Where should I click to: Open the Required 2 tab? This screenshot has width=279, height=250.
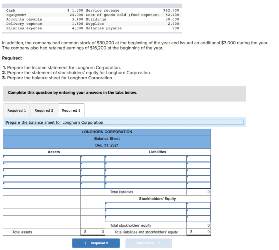pos(44,110)
